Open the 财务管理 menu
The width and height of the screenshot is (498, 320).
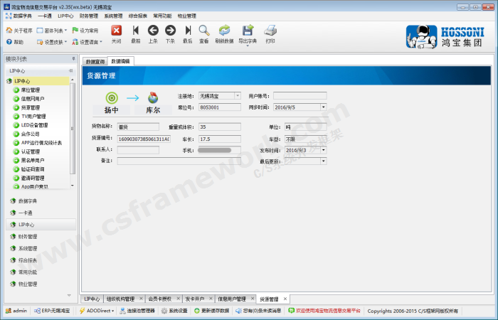[89, 15]
